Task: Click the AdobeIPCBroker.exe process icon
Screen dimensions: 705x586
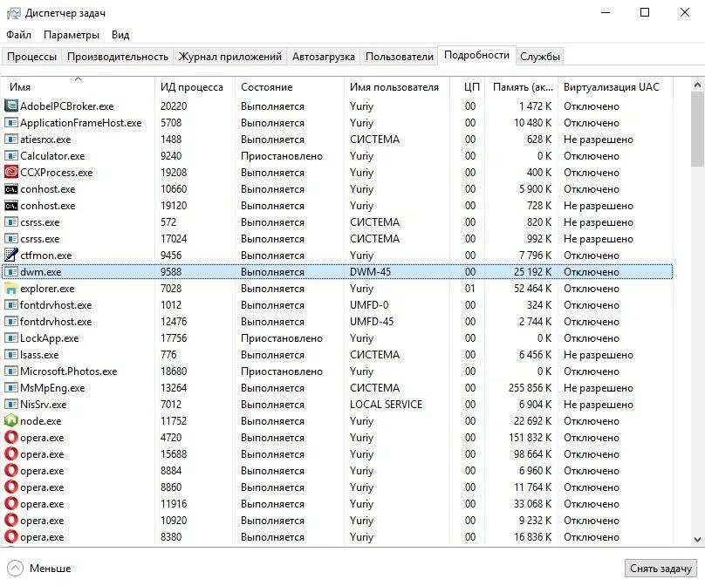Action: click(10, 106)
